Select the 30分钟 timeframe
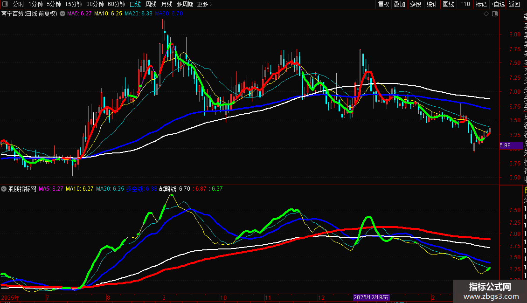The image size is (527, 303). pyautogui.click(x=95, y=4)
